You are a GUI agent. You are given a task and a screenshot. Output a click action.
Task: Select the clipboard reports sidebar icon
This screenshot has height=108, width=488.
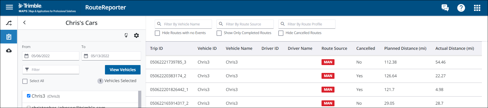[9, 37]
